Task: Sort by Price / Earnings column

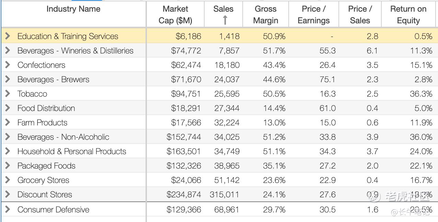Action: pos(313,14)
